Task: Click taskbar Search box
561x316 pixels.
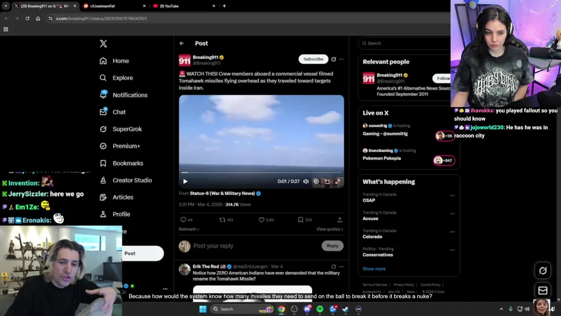Action: pyautogui.click(x=242, y=309)
